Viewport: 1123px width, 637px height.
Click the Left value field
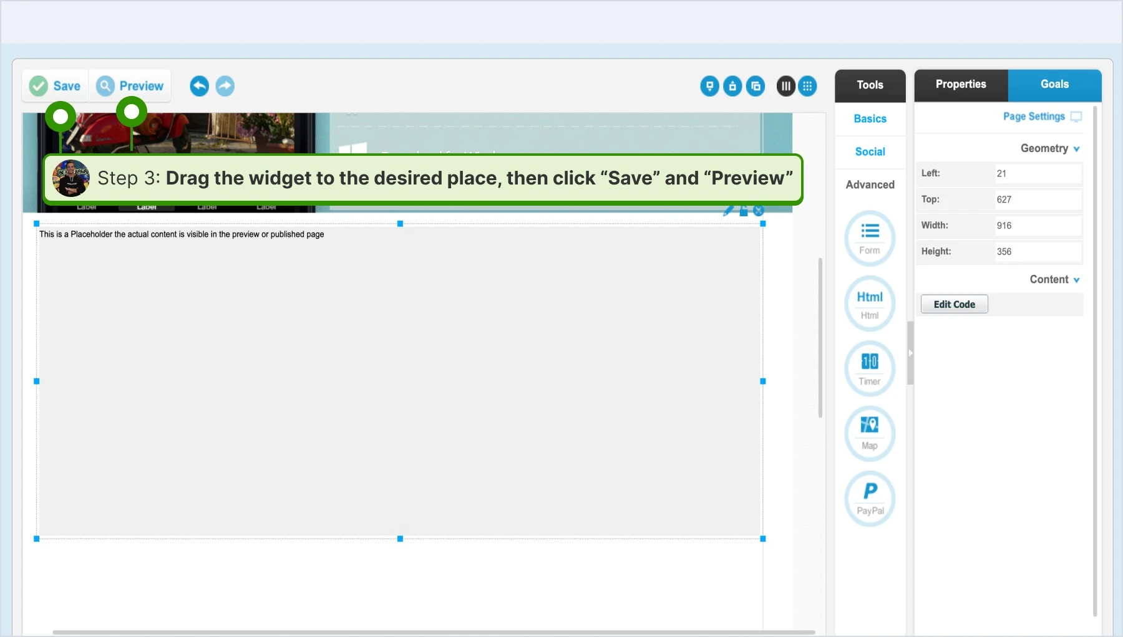[1038, 173]
